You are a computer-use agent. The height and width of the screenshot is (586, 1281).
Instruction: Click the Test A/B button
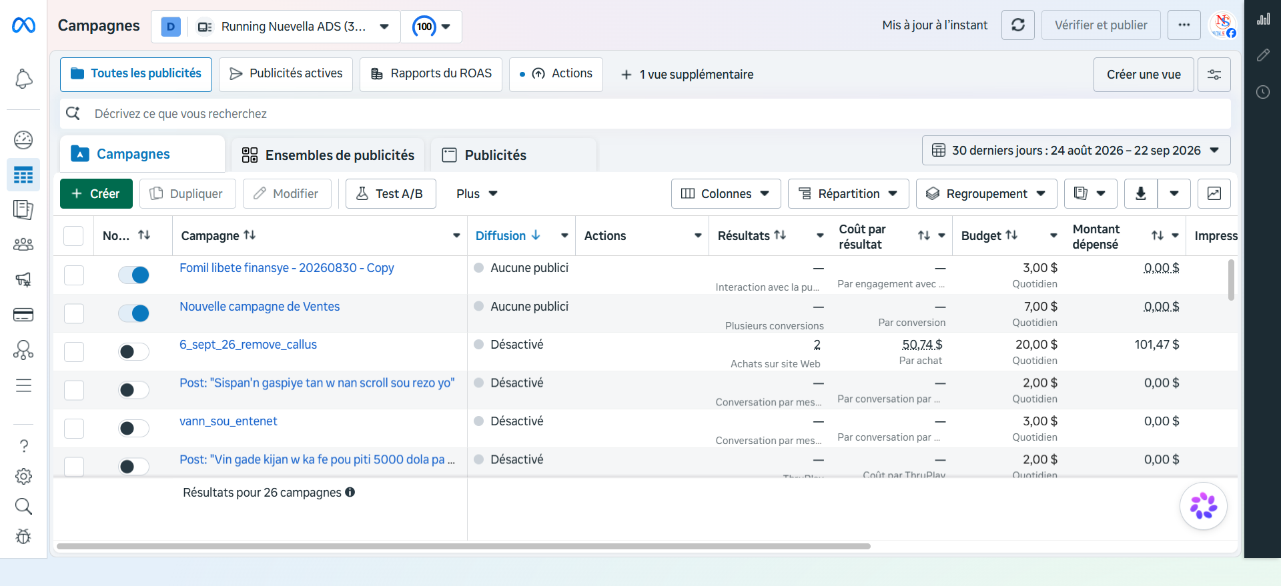point(390,193)
